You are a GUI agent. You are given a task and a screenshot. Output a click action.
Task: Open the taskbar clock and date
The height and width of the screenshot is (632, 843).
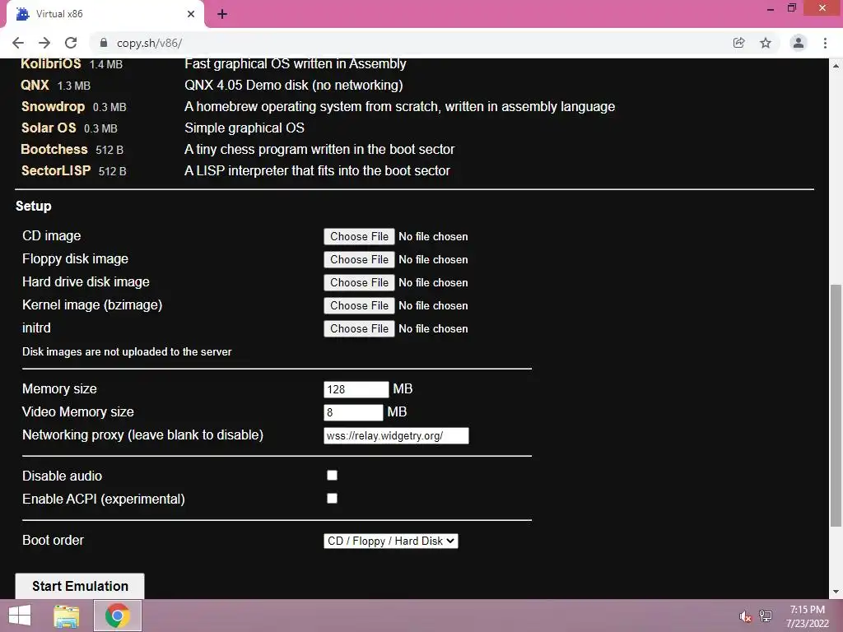point(808,616)
